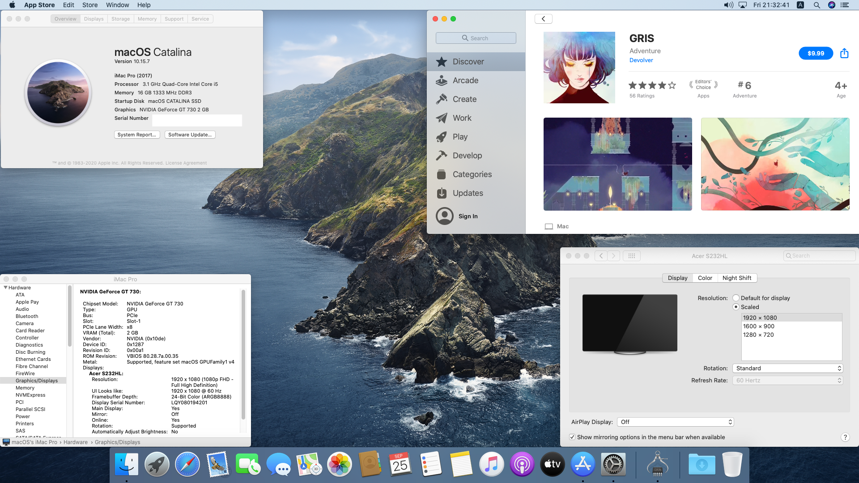
Task: Open Photos in the Dock
Action: click(x=340, y=464)
